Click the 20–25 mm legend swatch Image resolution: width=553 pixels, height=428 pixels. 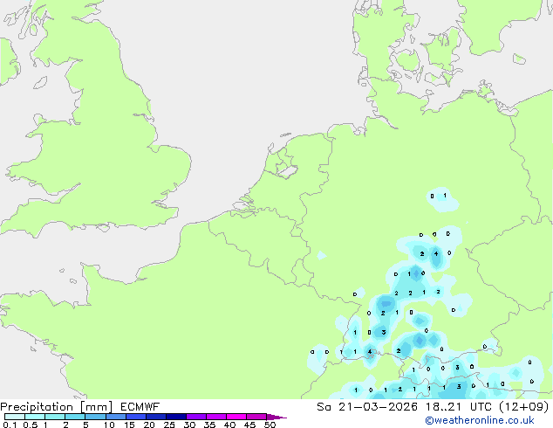coord(155,417)
